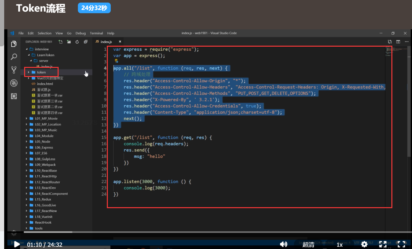Image resolution: width=412 pixels, height=249 pixels.
Task: Enter full screen using the rightmost player icon
Action: coord(401,244)
